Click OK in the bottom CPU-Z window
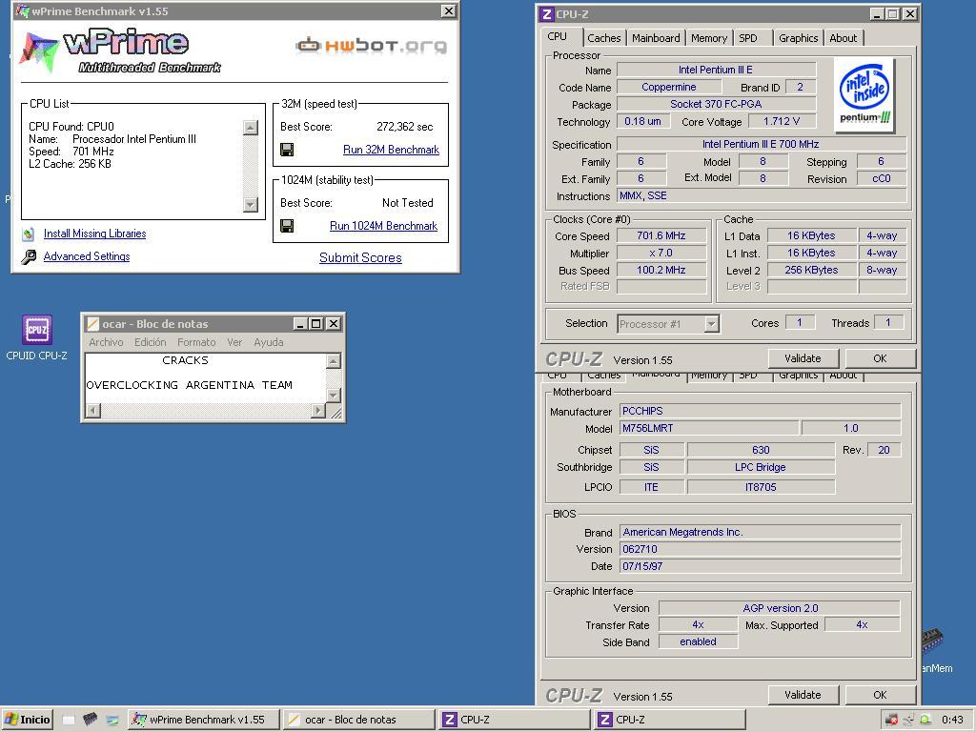The width and height of the screenshot is (976, 732). (x=880, y=695)
